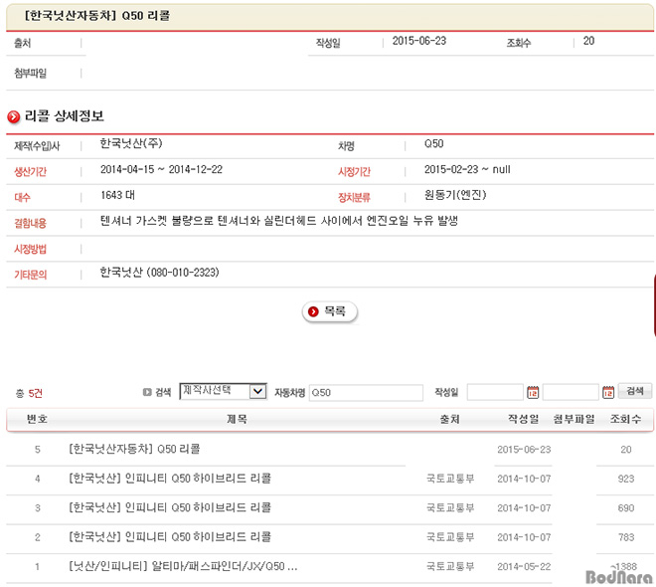The width and height of the screenshot is (656, 587).
Task: Click the page title [한국닛산자동차] Q50 리콜
Action: click(x=96, y=16)
